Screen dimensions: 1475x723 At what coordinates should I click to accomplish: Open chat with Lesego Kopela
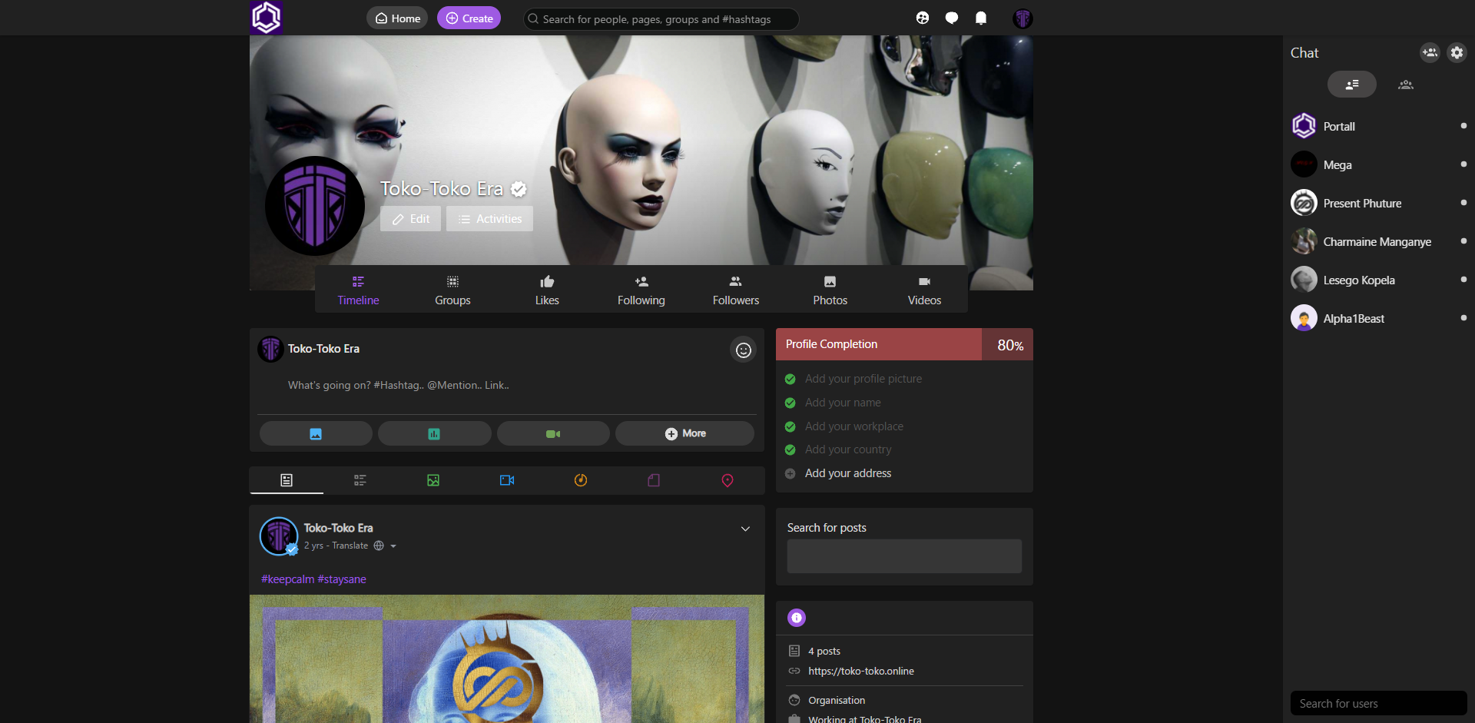(1379, 280)
